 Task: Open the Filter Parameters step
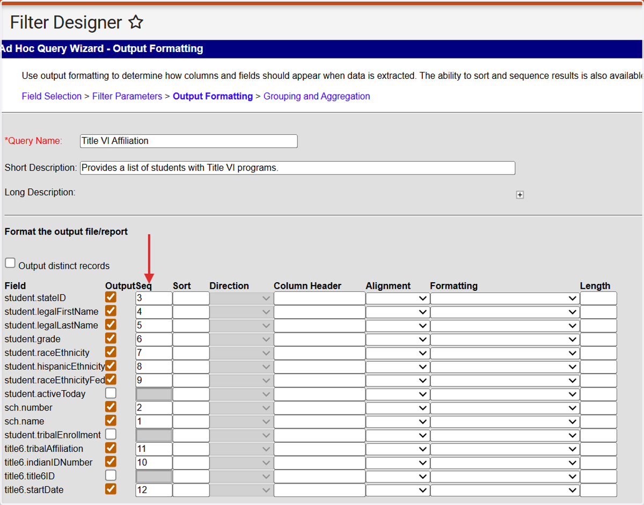point(127,97)
